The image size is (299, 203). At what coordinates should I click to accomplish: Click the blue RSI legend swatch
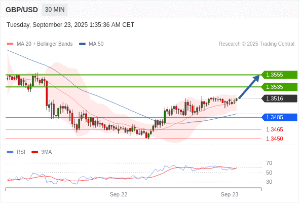(10, 152)
